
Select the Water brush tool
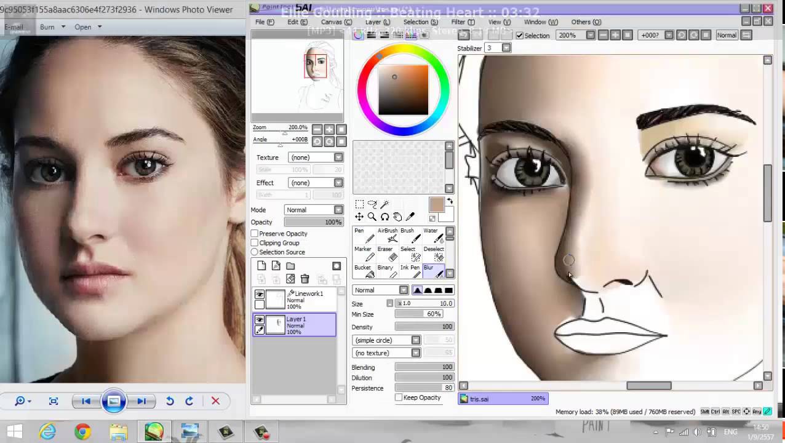coord(433,236)
